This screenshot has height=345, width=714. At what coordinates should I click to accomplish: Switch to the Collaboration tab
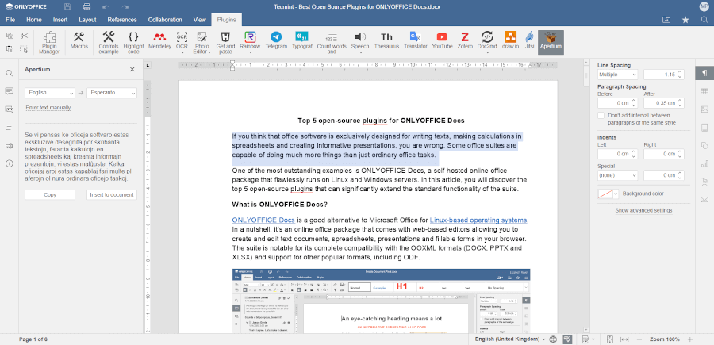pos(165,20)
